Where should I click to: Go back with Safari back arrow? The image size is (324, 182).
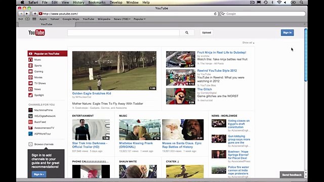click(x=21, y=14)
